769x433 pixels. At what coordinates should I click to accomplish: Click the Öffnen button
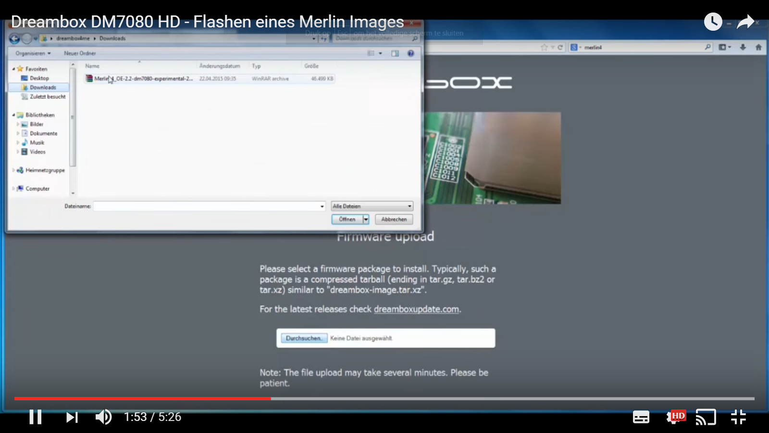click(347, 219)
